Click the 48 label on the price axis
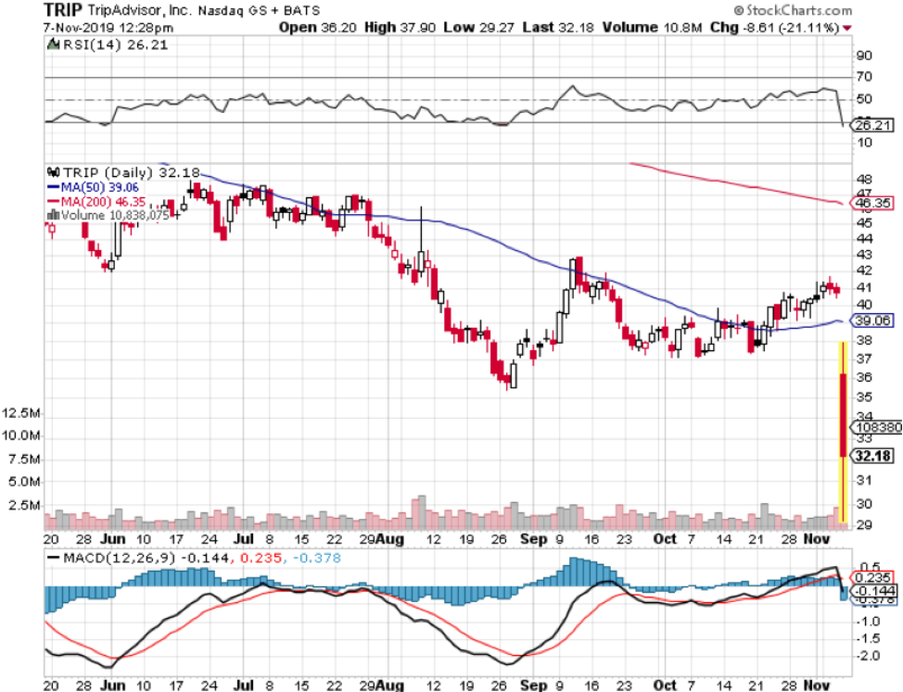The image size is (903, 692). 864,179
